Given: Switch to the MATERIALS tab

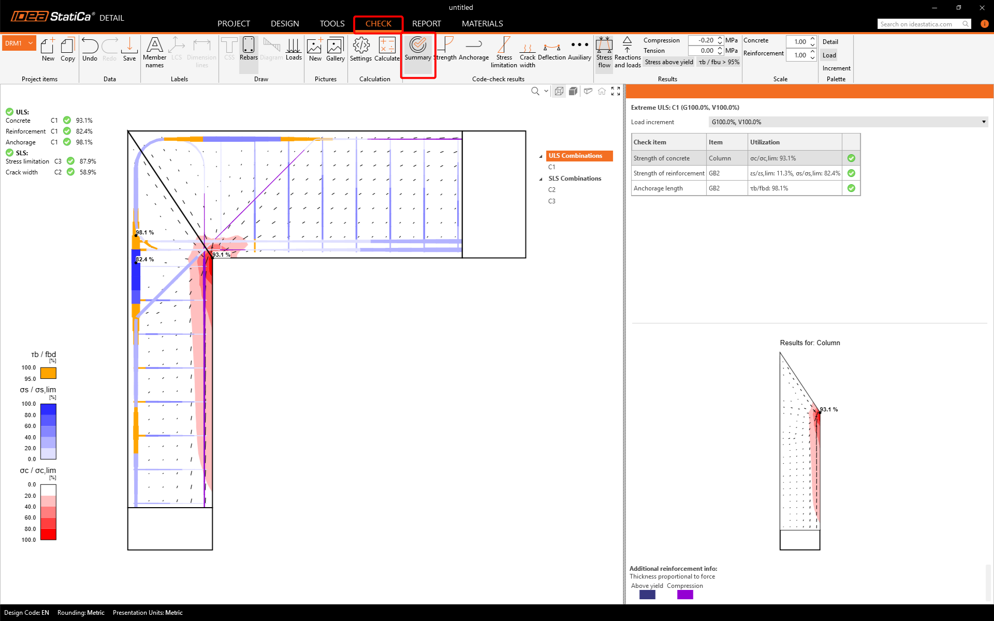Looking at the screenshot, I should [482, 24].
